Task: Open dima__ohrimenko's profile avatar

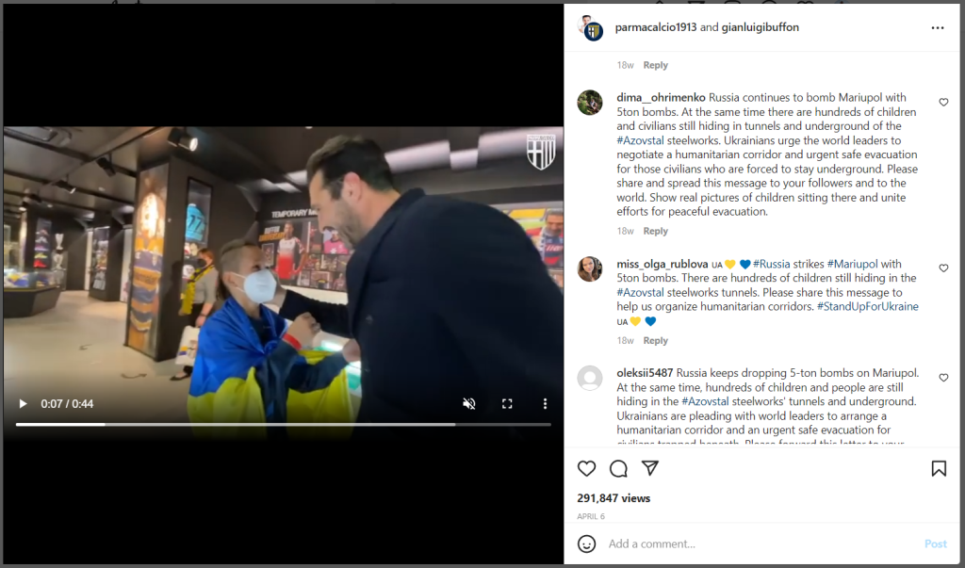Action: click(x=590, y=103)
